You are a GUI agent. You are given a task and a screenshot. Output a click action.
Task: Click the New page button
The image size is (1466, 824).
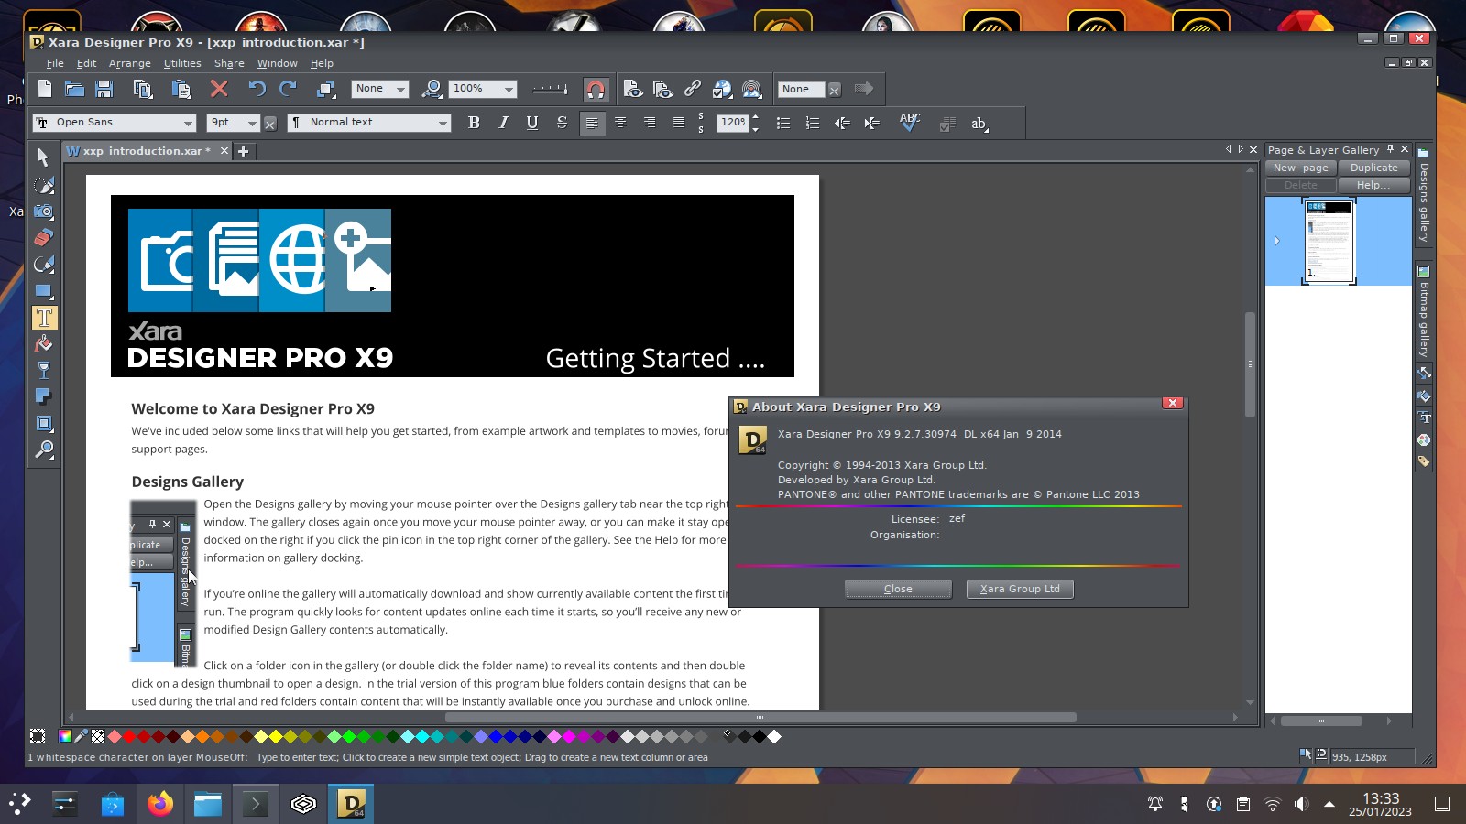click(1301, 168)
